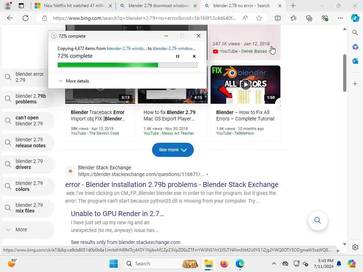
Task: Open a new browser tab
Action: pos(293,6)
